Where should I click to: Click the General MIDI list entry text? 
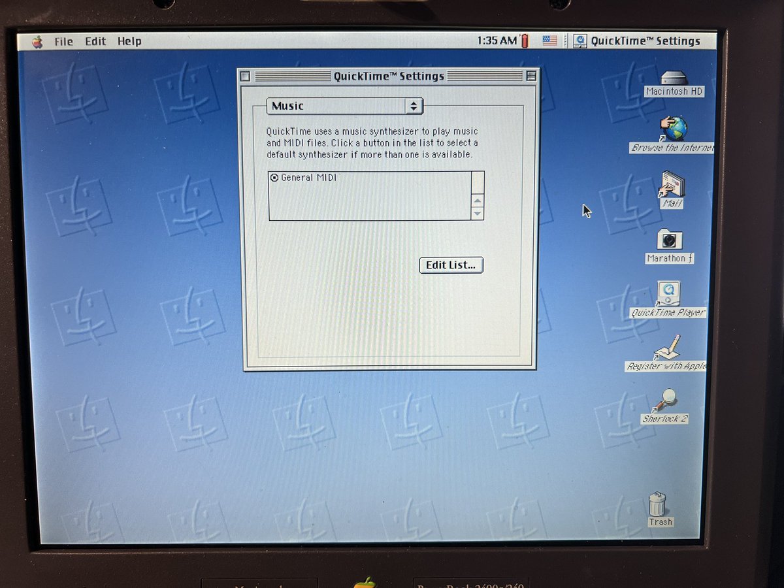308,178
